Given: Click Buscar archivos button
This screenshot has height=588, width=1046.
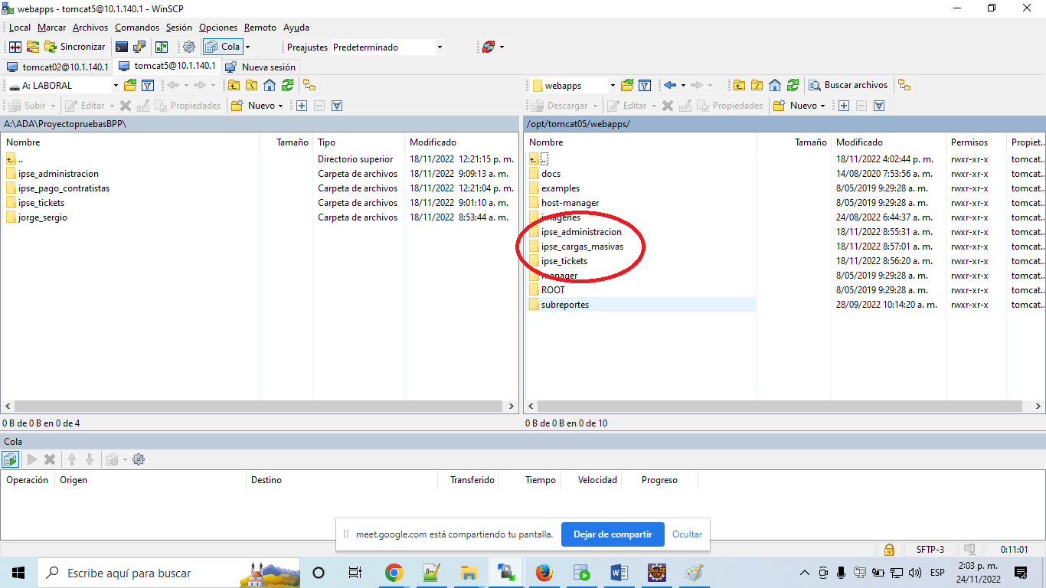Looking at the screenshot, I should tap(848, 85).
